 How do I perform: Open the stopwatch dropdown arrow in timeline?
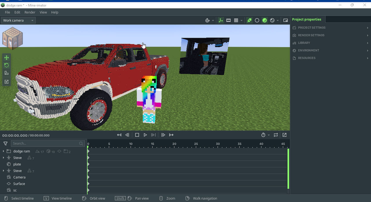(269, 135)
